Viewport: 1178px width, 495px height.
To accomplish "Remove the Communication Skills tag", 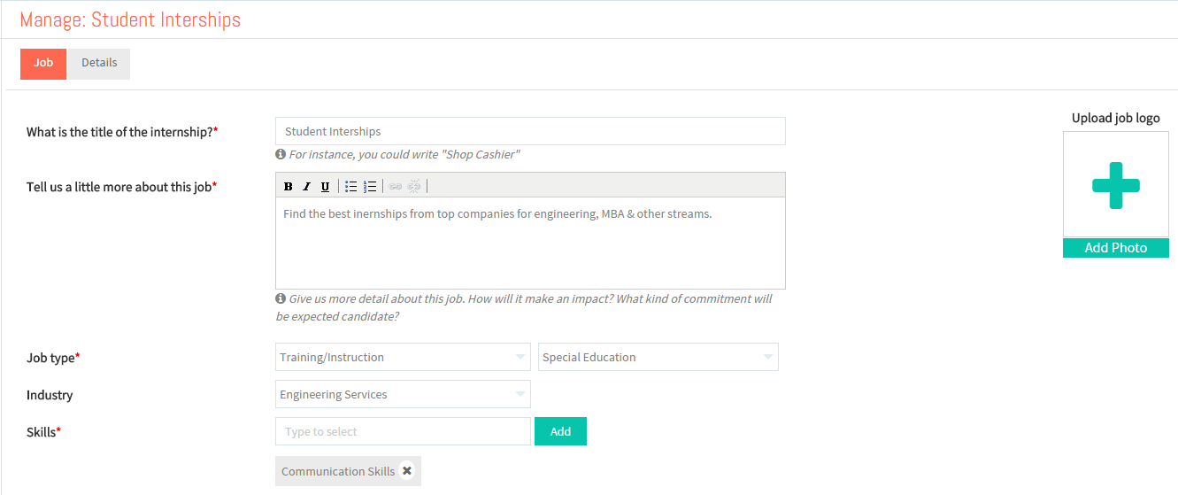I will pyautogui.click(x=407, y=471).
